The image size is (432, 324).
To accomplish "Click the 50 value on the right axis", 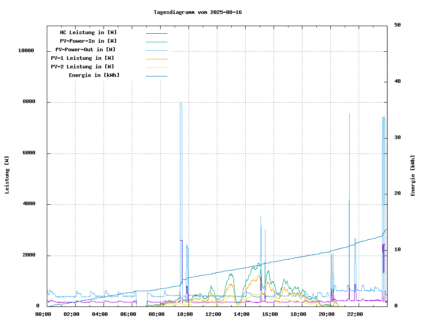I will [397, 25].
